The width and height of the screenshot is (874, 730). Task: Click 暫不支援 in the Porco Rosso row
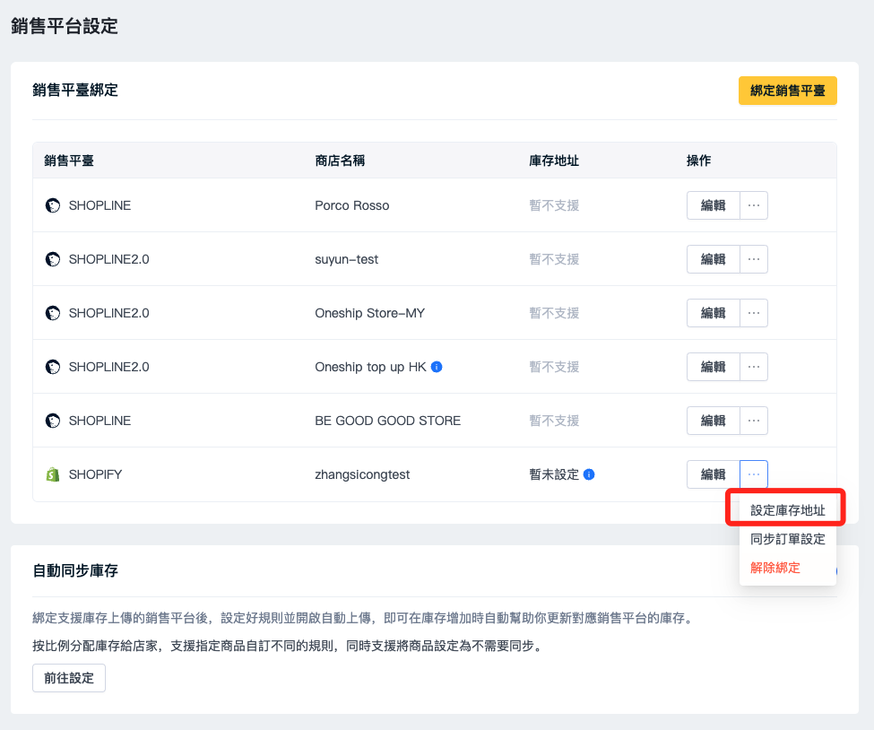554,205
